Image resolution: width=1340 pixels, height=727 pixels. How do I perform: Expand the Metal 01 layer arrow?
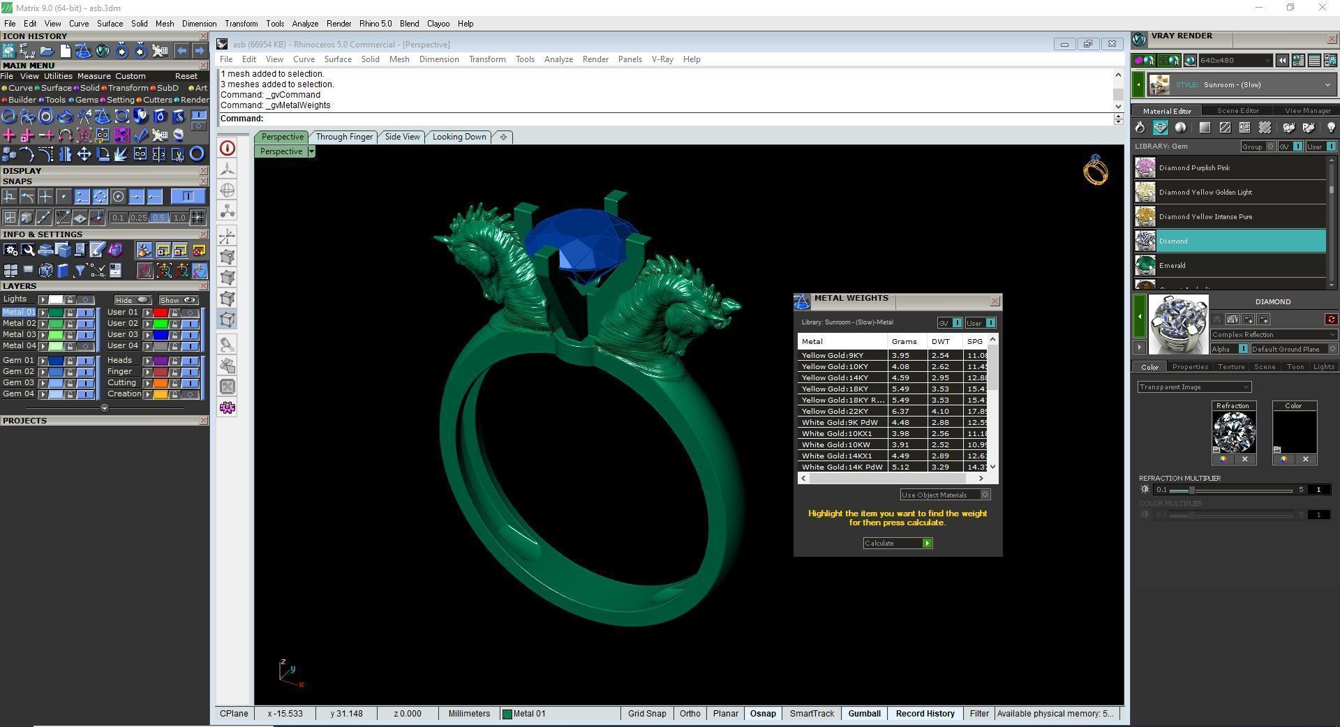tap(43, 313)
